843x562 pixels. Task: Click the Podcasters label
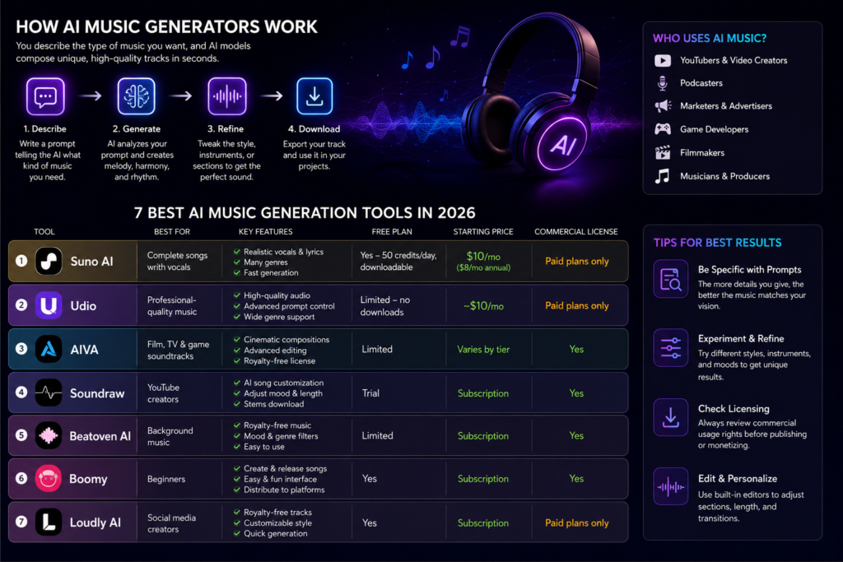[x=701, y=83]
